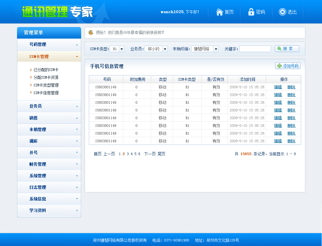Click the 手机号信息管理 heading

(107, 66)
